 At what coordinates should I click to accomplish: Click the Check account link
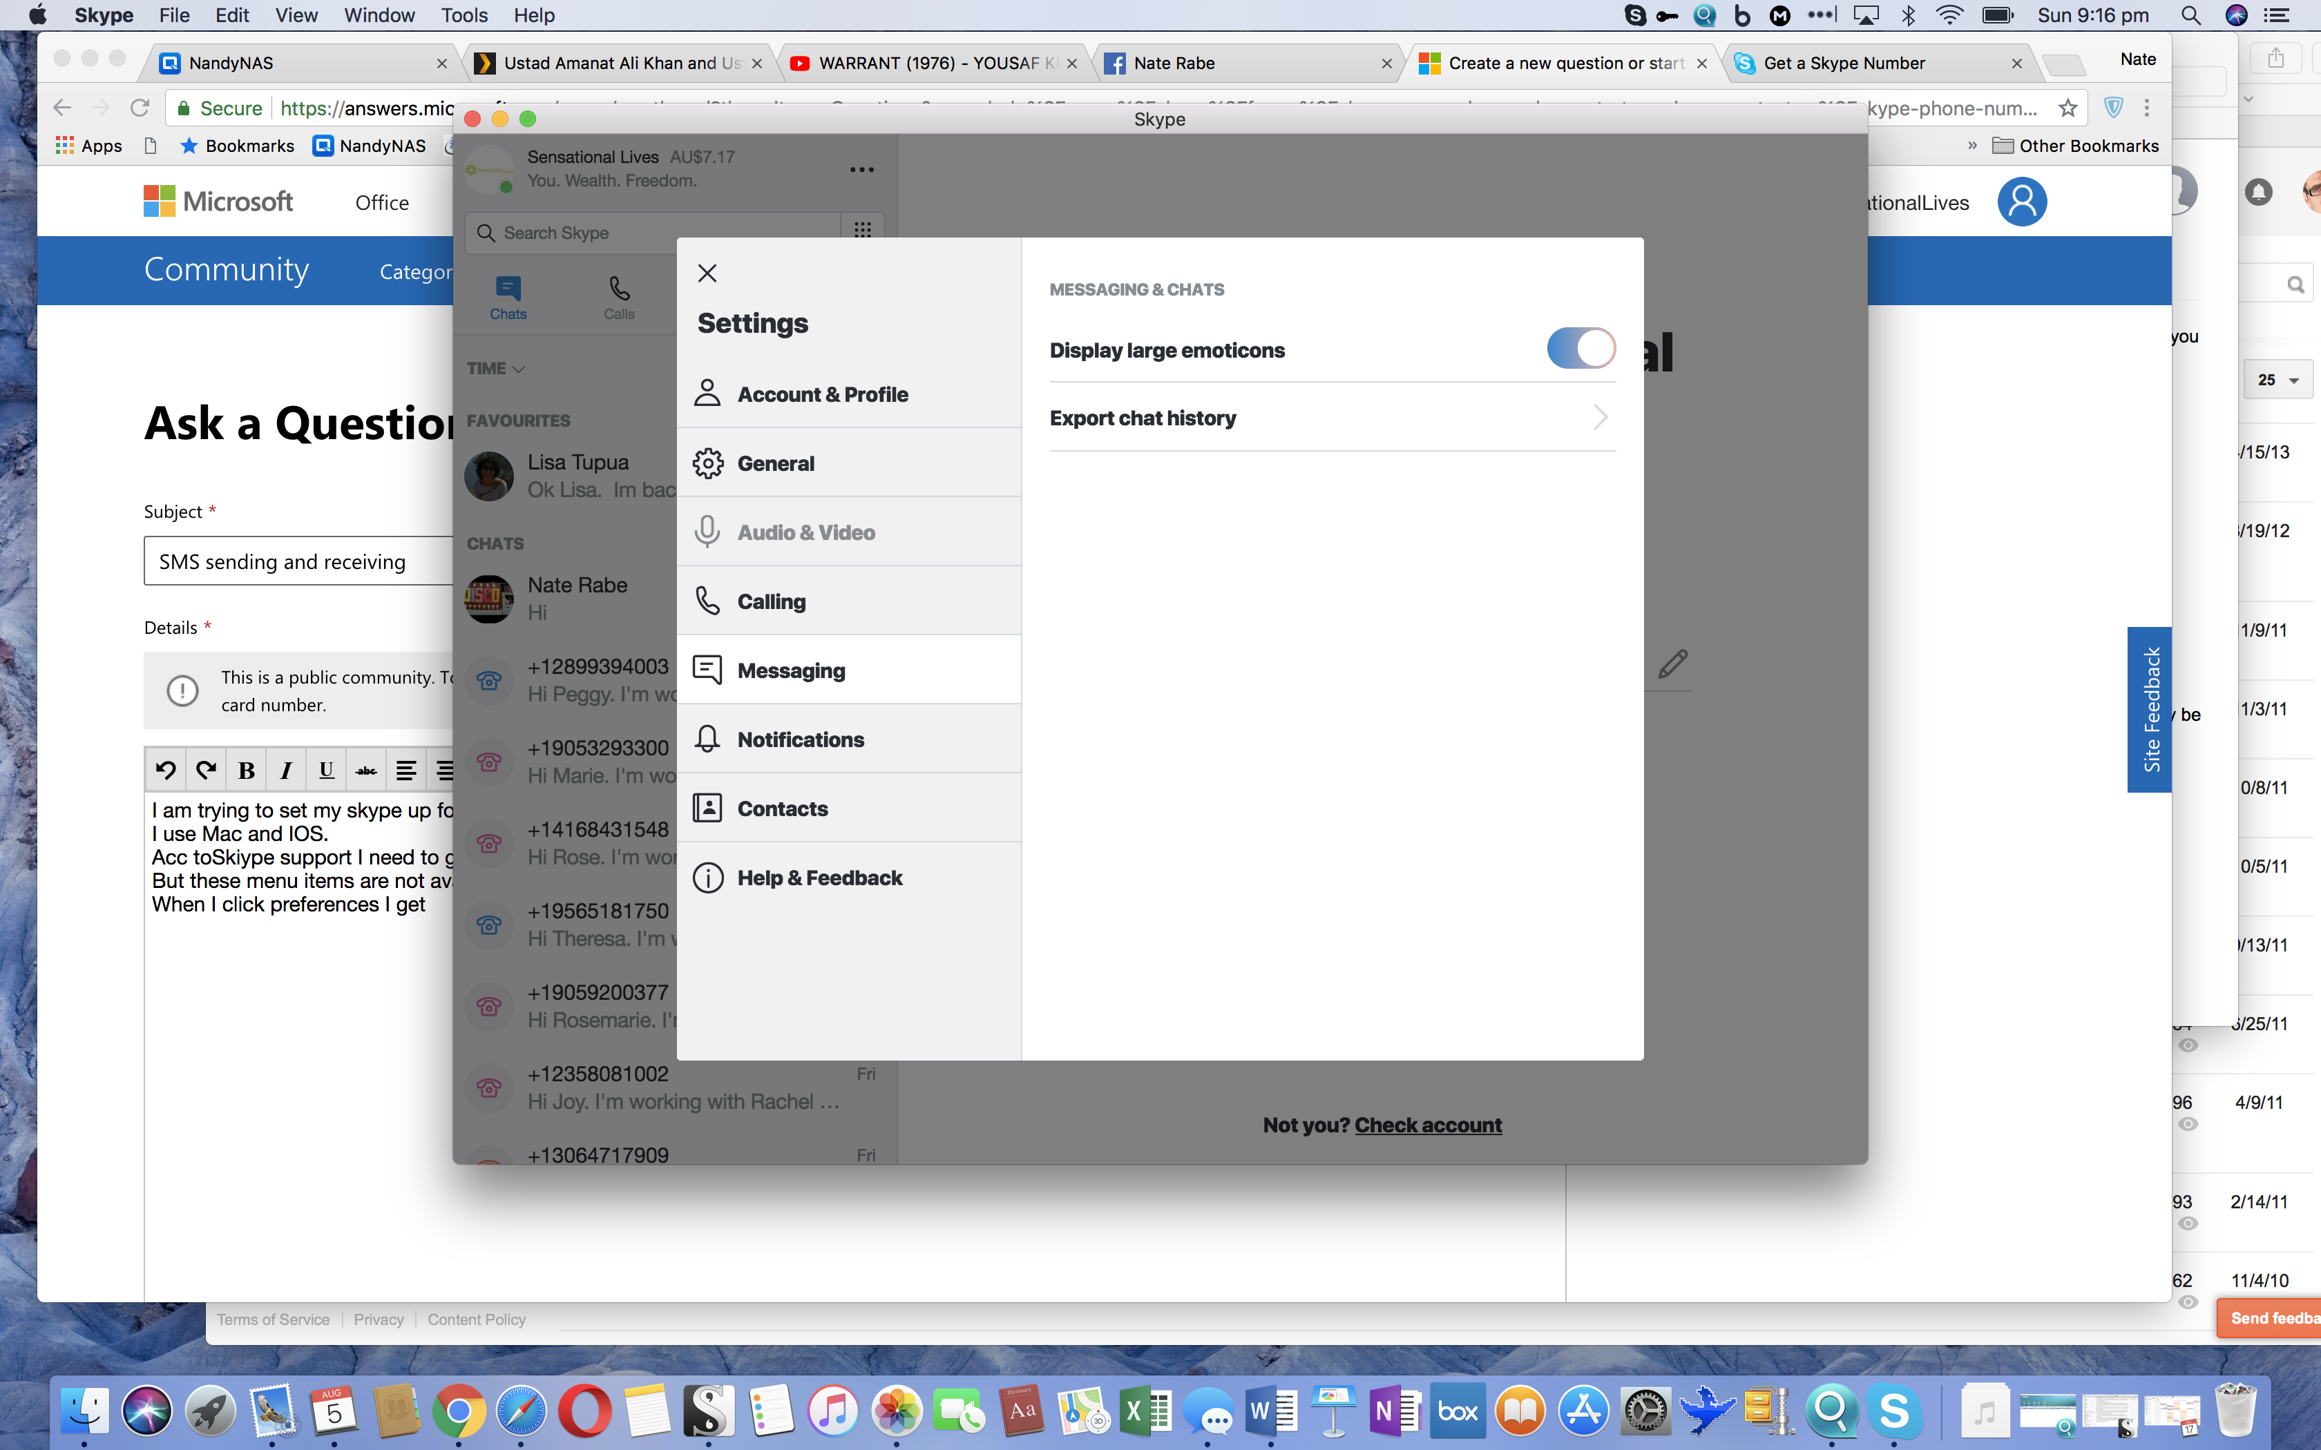tap(1428, 1125)
